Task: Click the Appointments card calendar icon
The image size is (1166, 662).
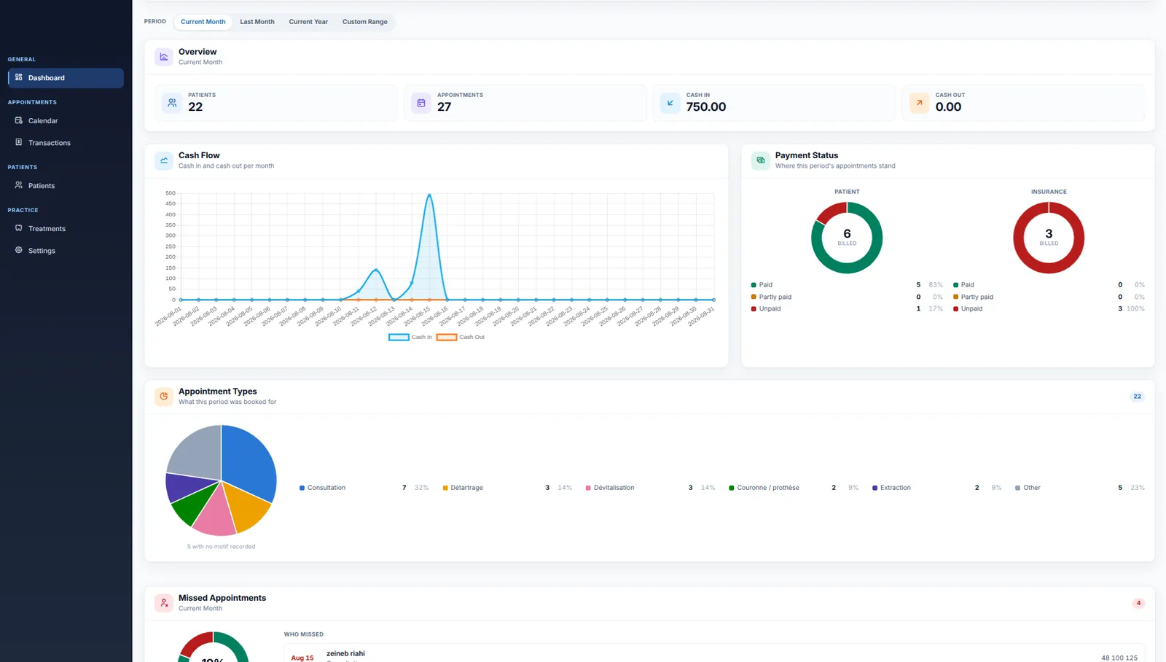Action: point(421,103)
